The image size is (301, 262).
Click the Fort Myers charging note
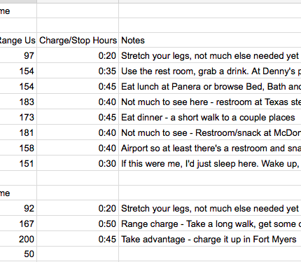coord(210,239)
